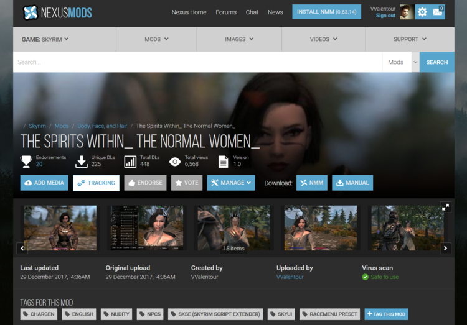Click the Search button
Viewport: 467px width, 325px height.
pos(437,62)
